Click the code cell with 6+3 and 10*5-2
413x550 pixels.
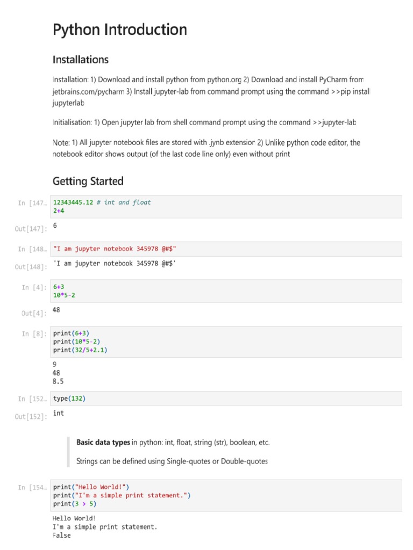(226, 291)
